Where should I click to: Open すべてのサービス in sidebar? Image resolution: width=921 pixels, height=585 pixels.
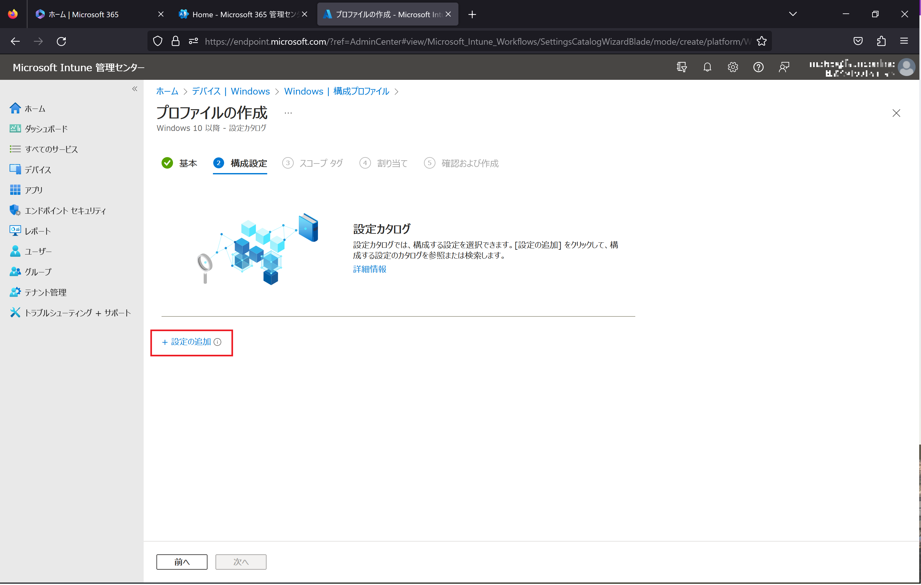pyautogui.click(x=44, y=149)
